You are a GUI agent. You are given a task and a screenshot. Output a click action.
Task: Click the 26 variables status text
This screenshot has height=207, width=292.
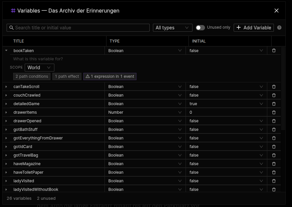19,198
